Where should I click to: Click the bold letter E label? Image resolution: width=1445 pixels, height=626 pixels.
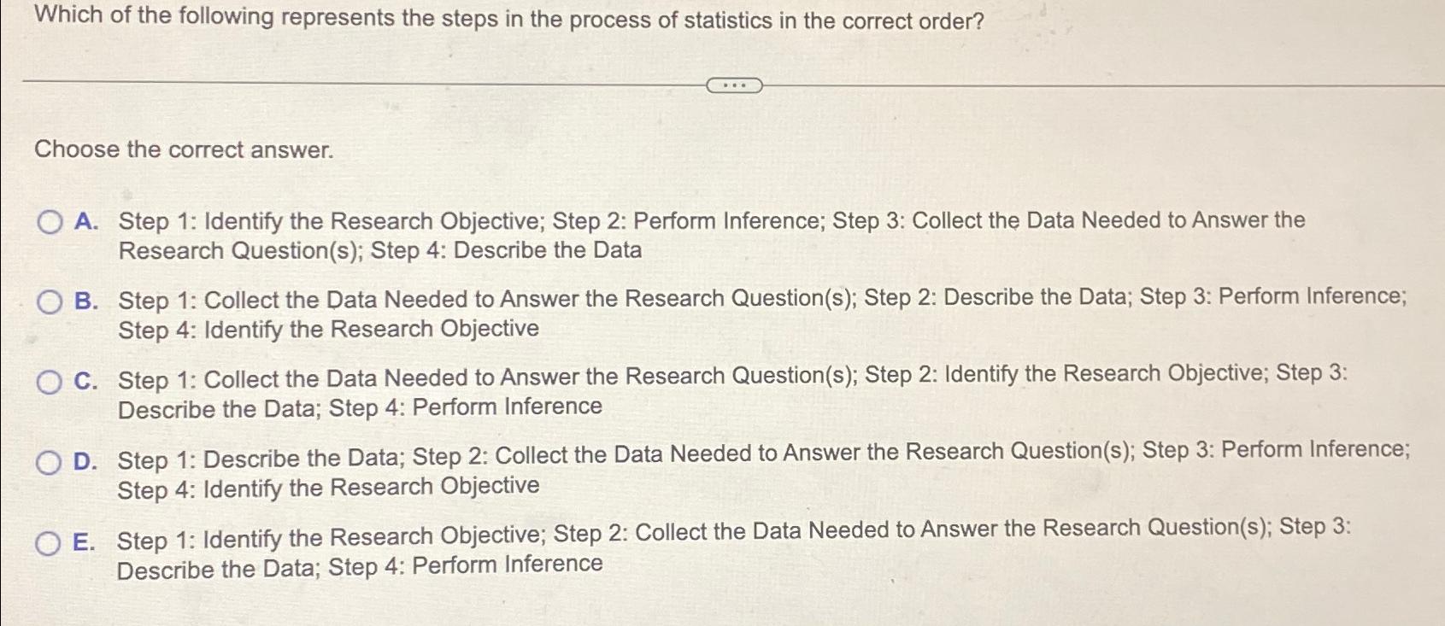85,541
